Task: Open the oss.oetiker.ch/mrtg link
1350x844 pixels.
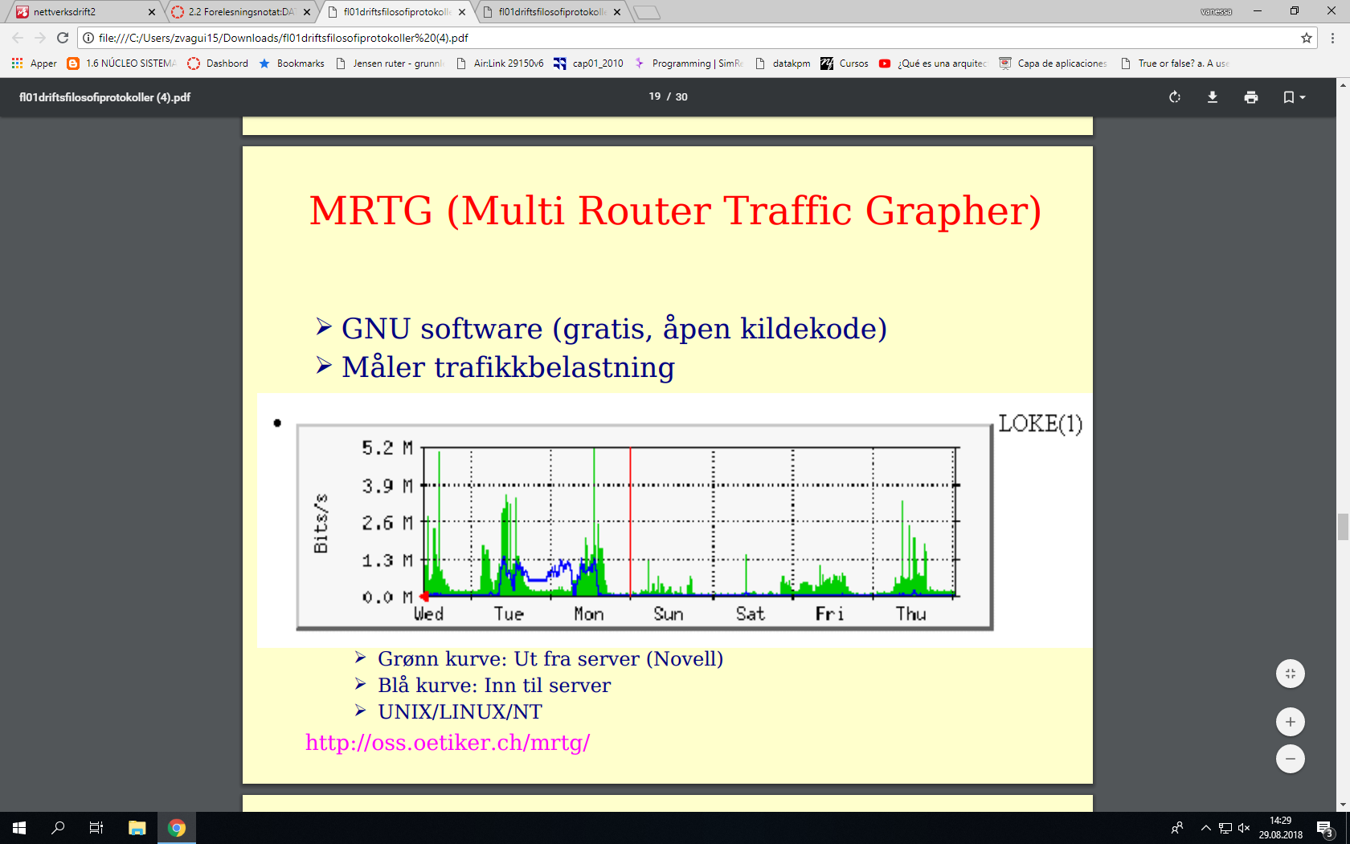Action: (x=448, y=743)
